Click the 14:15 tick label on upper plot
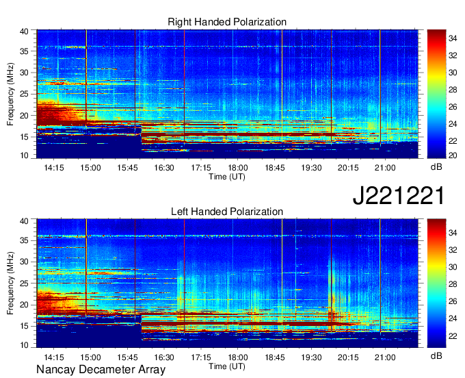Image resolution: width=465 pixels, height=378 pixels. click(54, 168)
